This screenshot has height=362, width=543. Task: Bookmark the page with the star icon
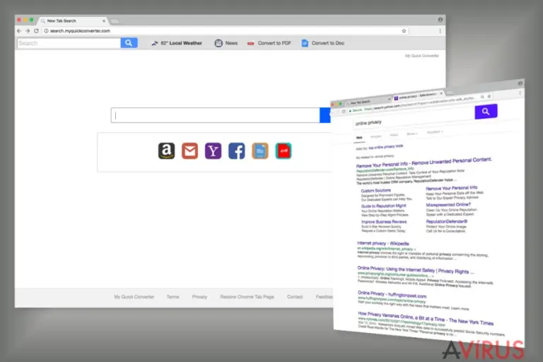pyautogui.click(x=404, y=31)
